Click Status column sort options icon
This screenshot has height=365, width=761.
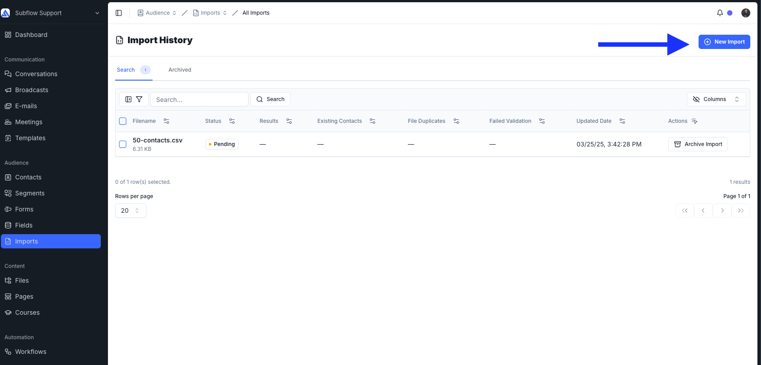tap(232, 121)
